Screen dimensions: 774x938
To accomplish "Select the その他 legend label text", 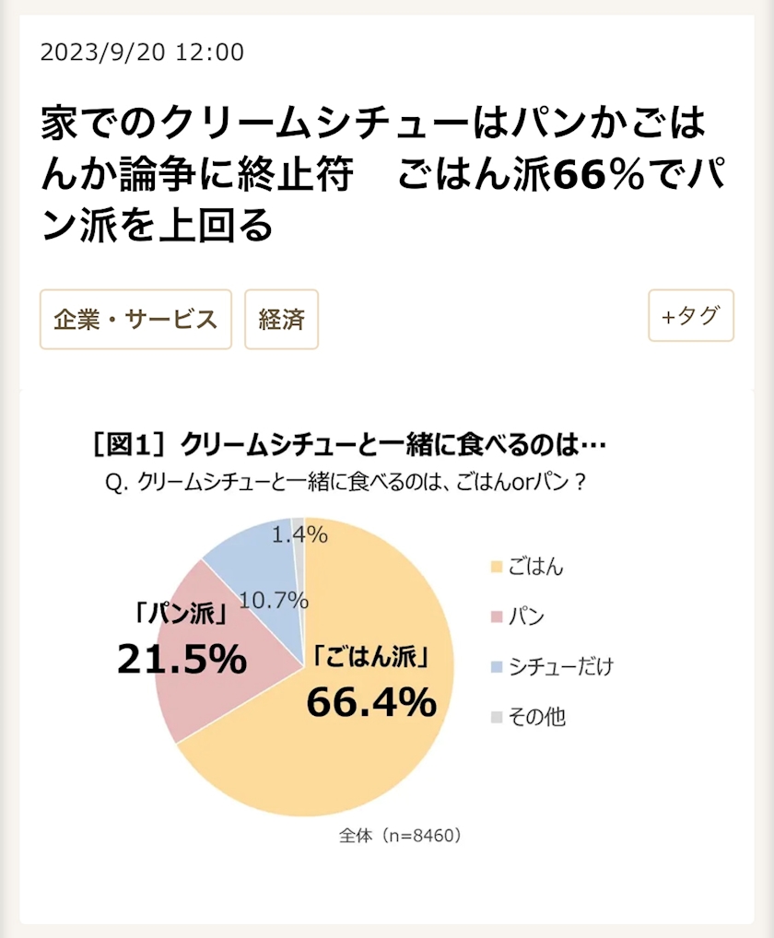I will 537,716.
